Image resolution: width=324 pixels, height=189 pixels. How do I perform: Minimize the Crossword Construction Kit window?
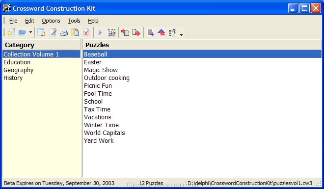[293, 8]
